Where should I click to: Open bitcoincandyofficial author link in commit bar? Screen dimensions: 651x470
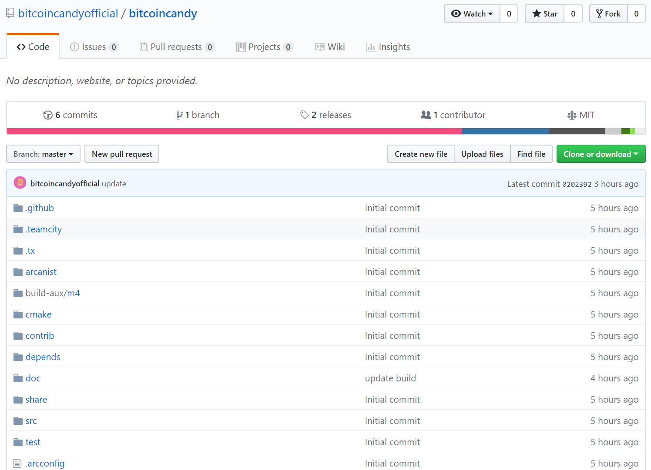[x=65, y=184]
